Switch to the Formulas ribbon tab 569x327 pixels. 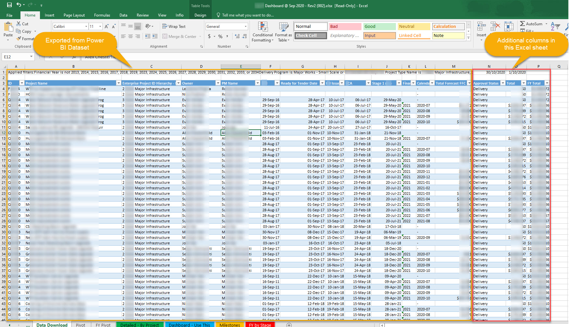point(102,15)
